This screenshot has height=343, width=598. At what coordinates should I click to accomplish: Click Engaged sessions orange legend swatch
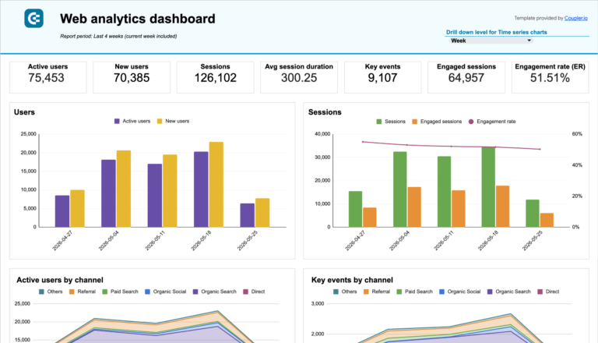click(x=414, y=122)
